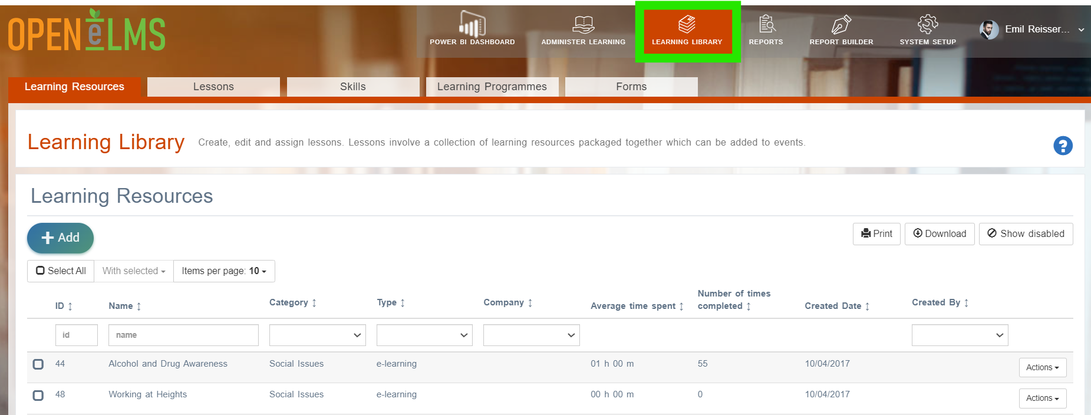Open Administer Learning icon

(584, 25)
